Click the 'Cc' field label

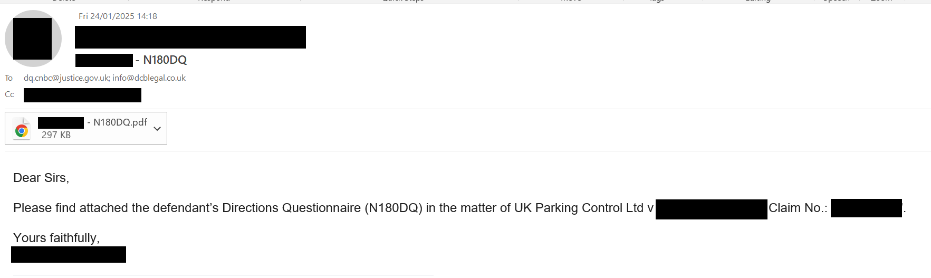pos(9,94)
